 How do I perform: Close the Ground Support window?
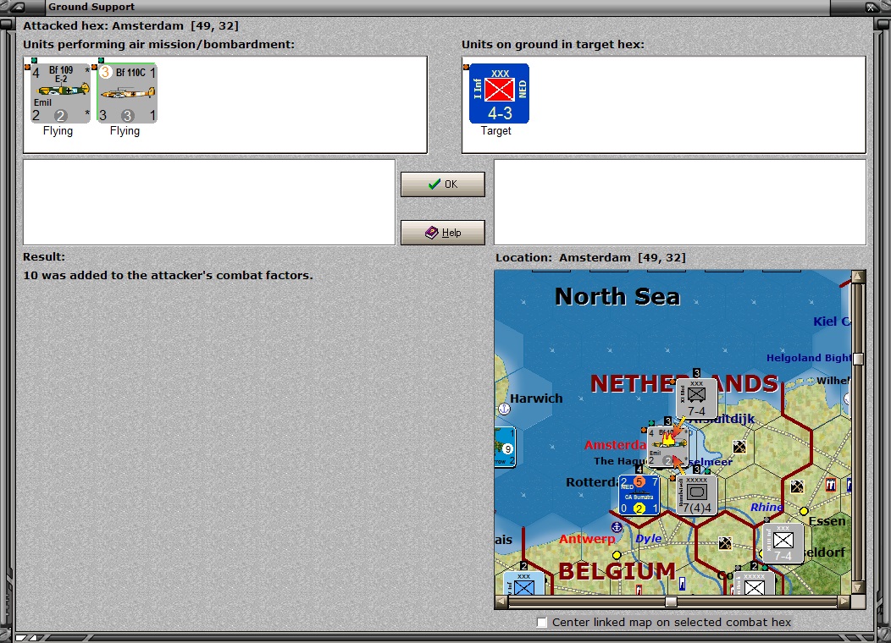click(x=871, y=8)
